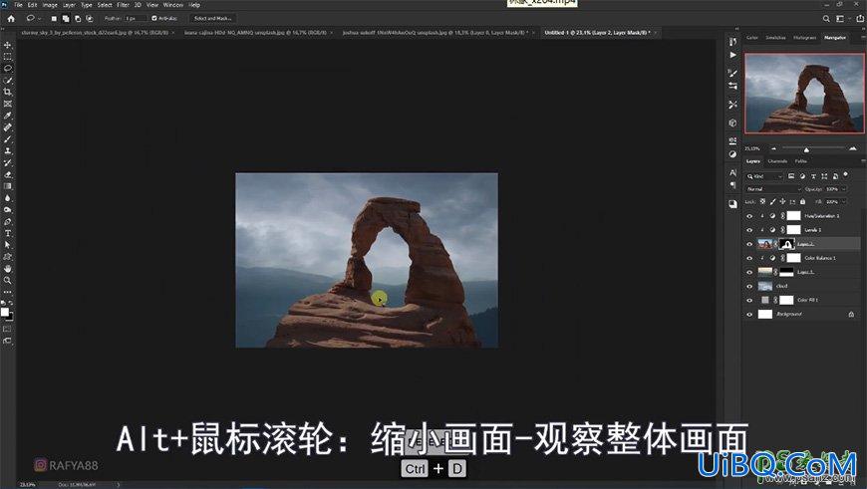The image size is (867, 489).
Task: Choose Add to Selection mode icon
Action: pos(65,18)
